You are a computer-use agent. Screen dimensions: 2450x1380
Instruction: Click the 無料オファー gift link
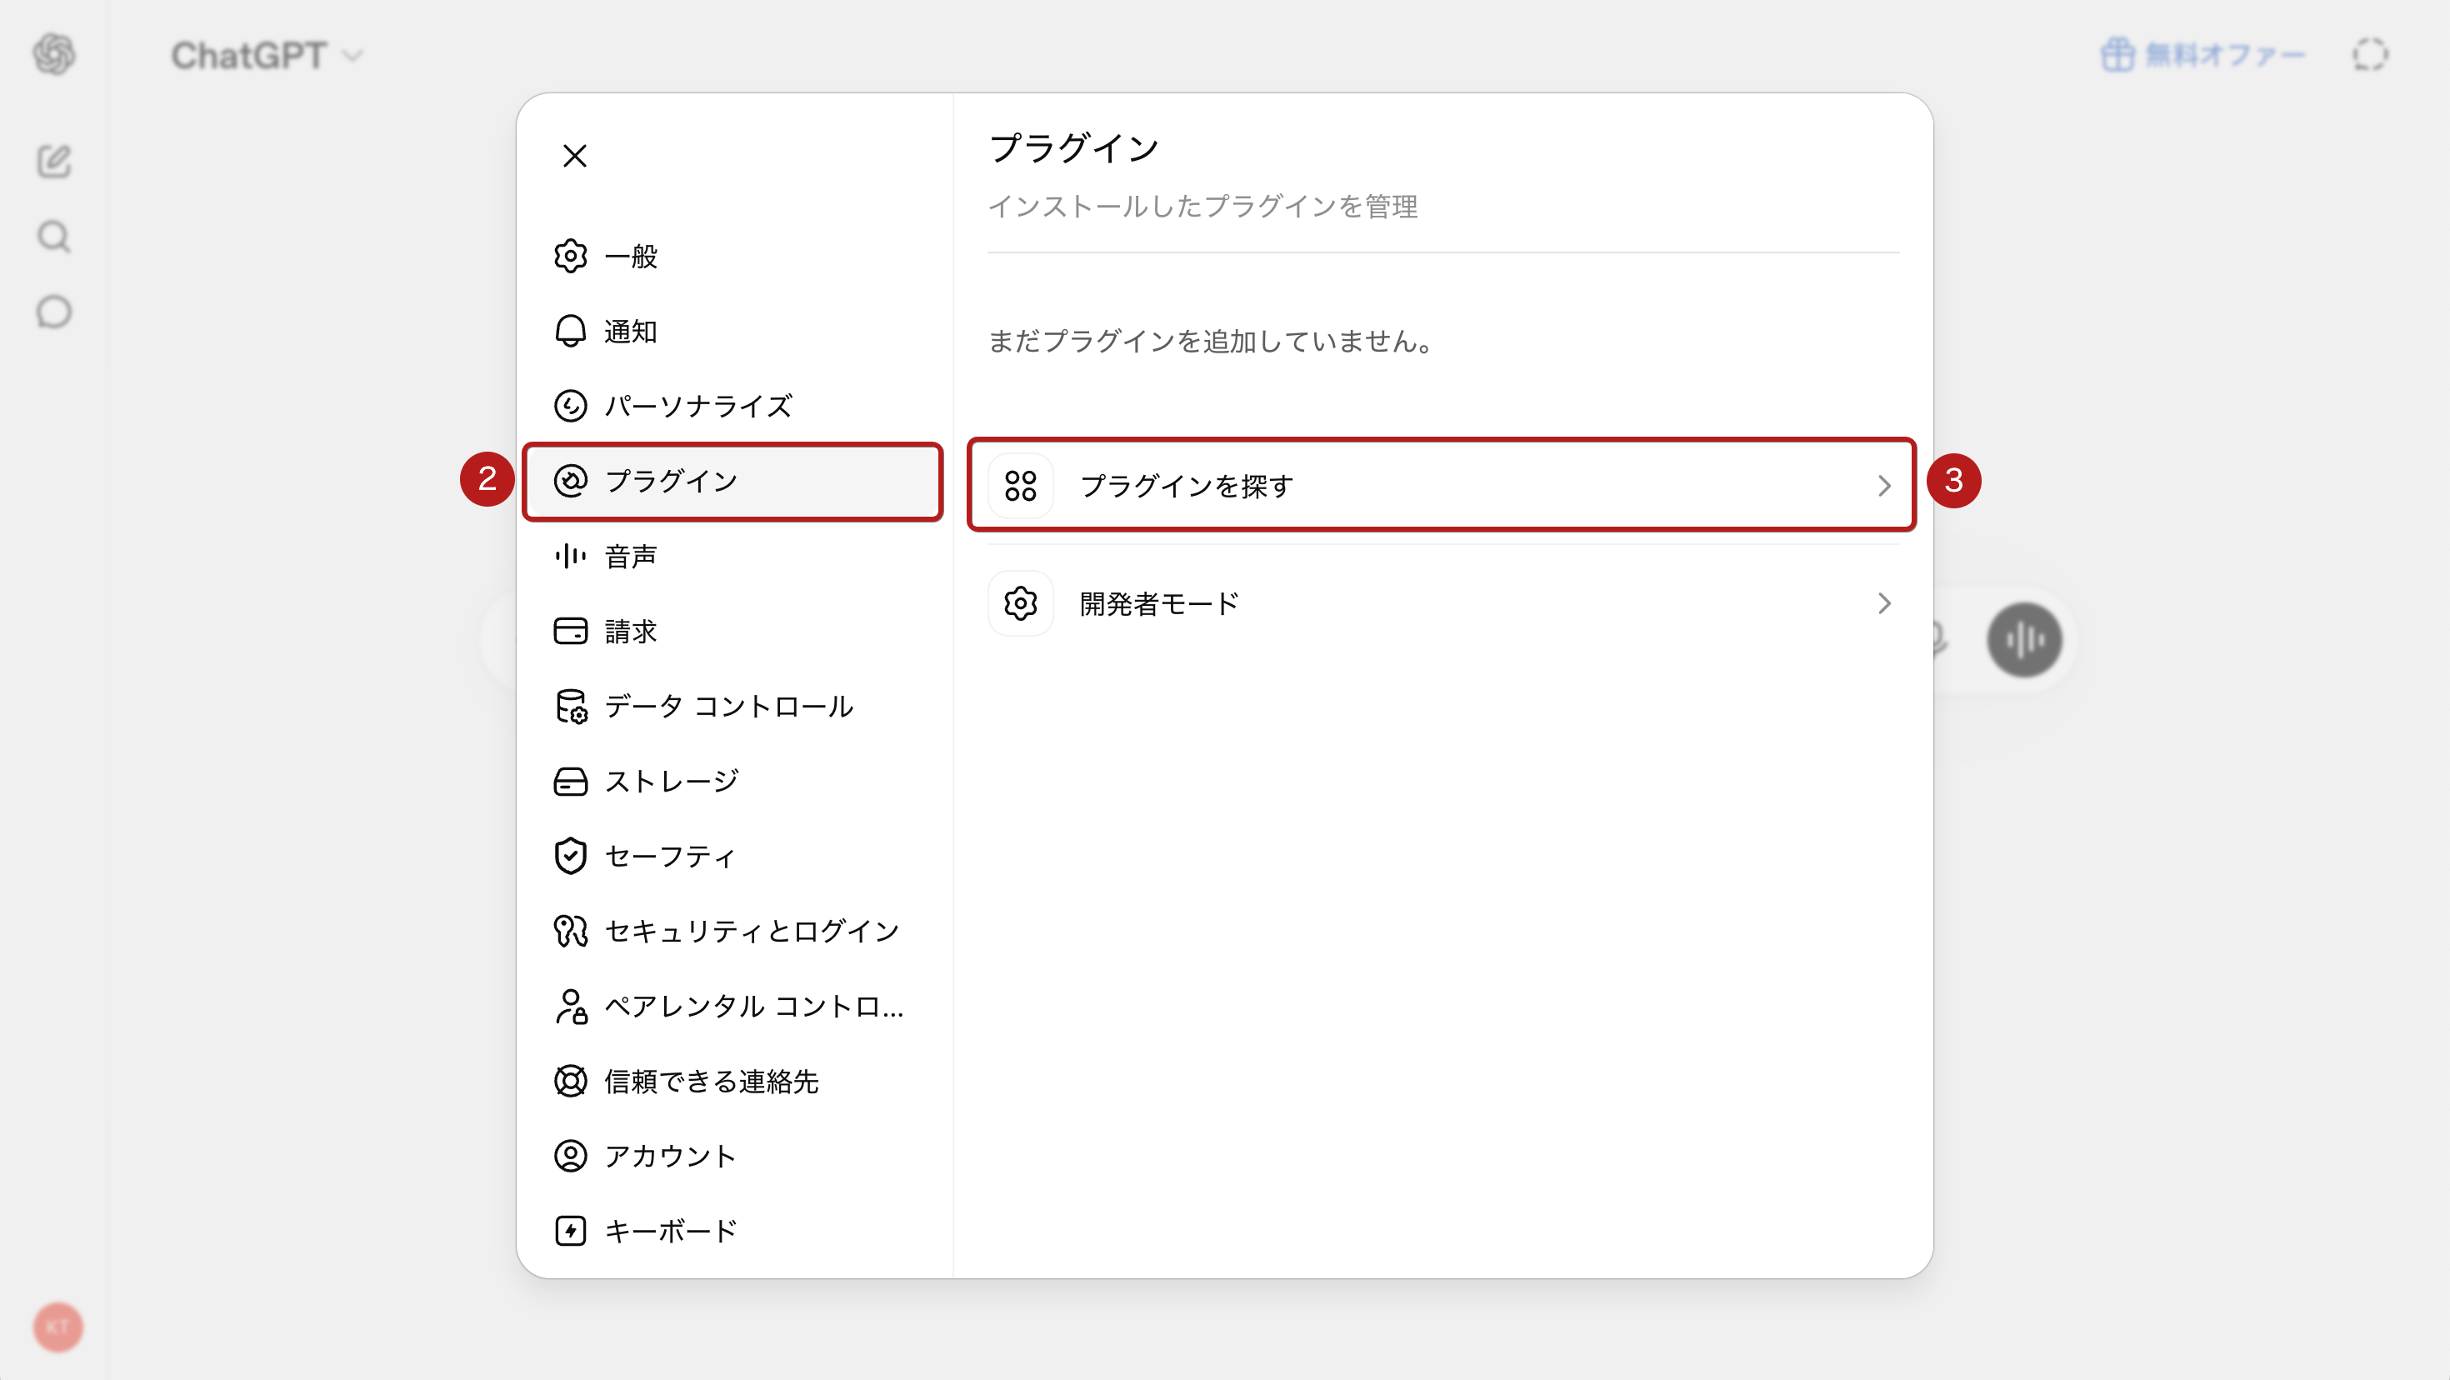point(2202,55)
